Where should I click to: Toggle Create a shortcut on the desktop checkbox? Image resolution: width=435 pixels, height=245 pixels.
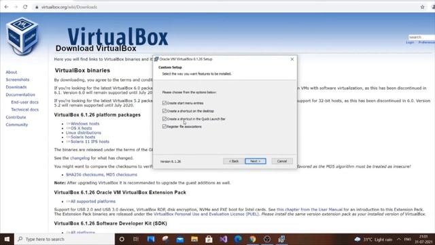pos(164,111)
